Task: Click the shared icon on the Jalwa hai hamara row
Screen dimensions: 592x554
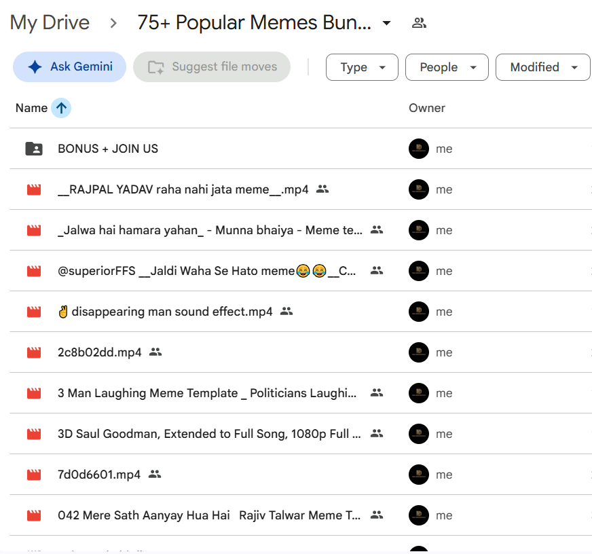Action: coord(377,229)
